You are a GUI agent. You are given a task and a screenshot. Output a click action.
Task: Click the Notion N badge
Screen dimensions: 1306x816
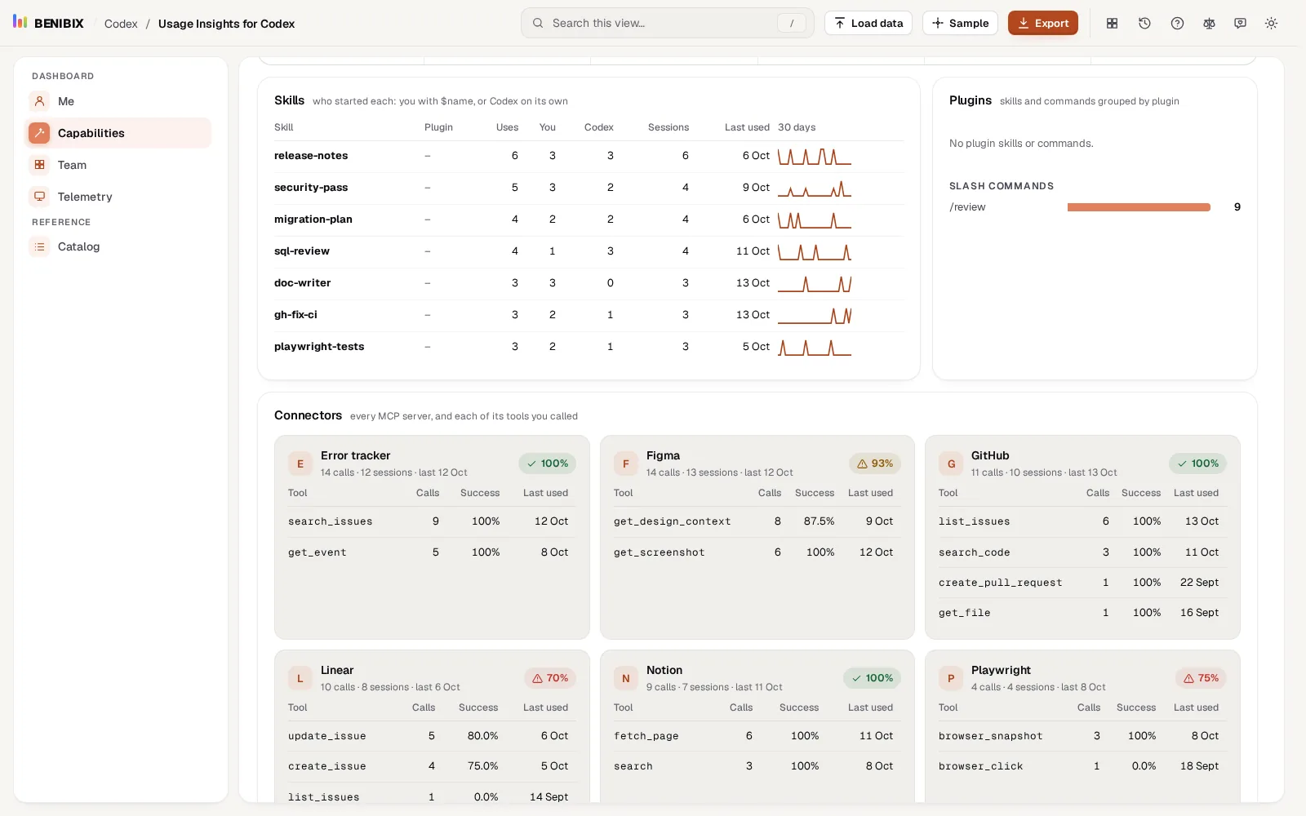click(x=626, y=678)
